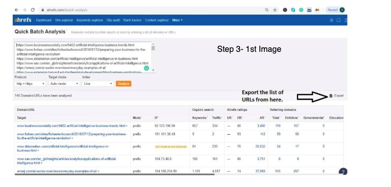Open forbes.com forbestechcouncil target link

(x=72, y=136)
